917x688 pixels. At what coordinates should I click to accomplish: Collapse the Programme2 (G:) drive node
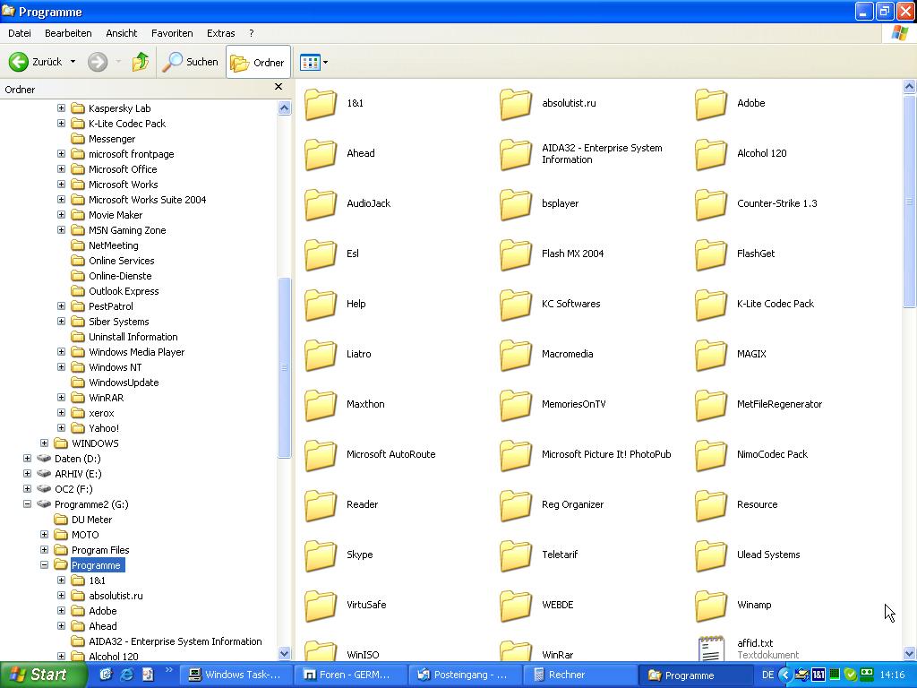28,503
